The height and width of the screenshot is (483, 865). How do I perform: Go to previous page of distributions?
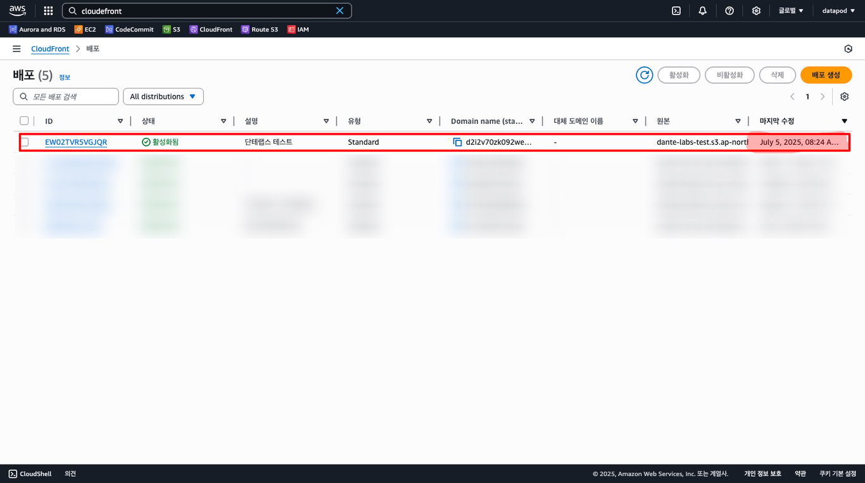tap(792, 97)
